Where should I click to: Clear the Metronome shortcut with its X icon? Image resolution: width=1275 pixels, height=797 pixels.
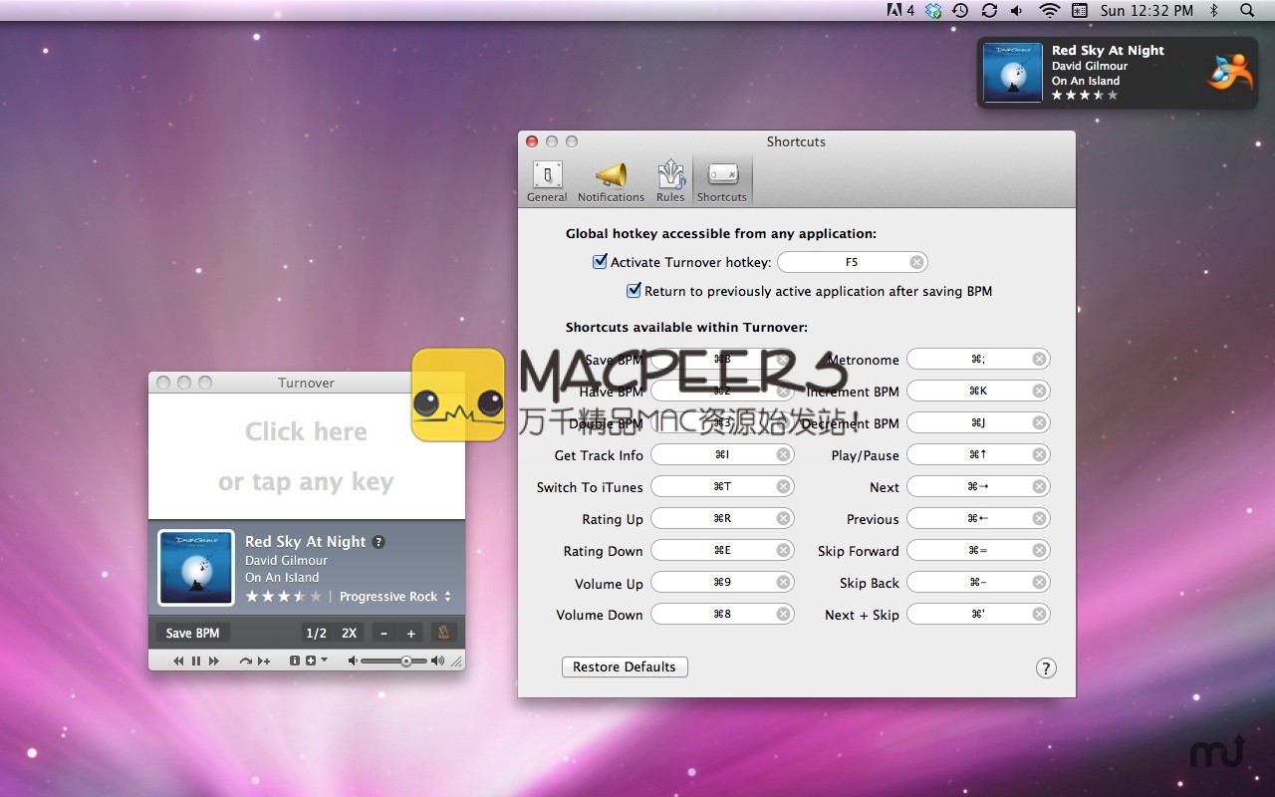point(1039,360)
